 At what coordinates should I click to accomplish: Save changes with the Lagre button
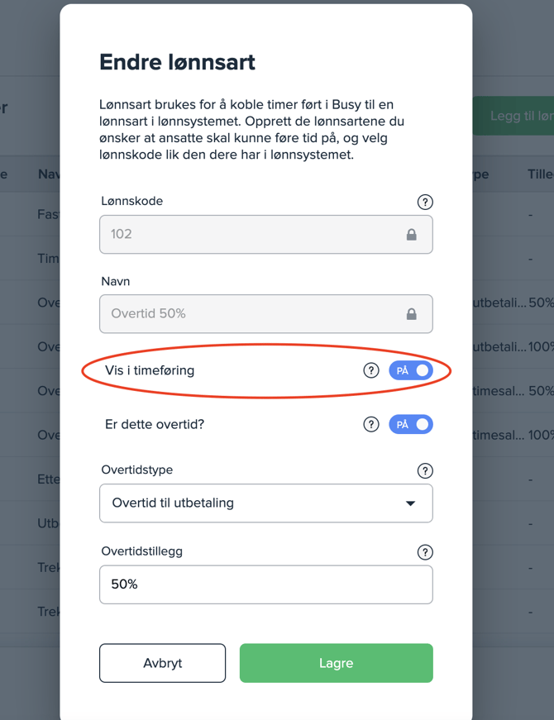[x=336, y=663]
